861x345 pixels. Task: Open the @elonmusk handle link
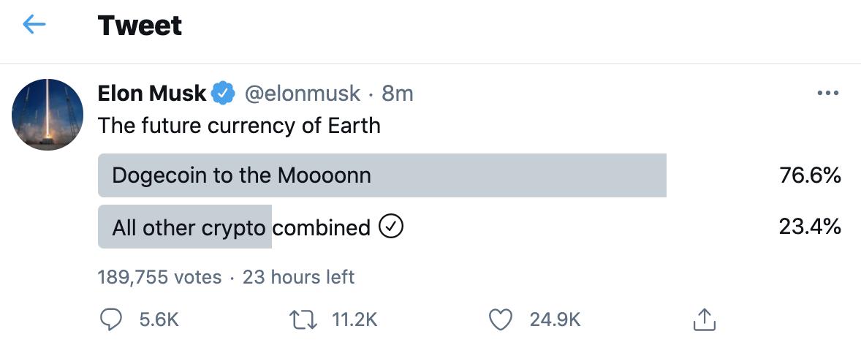click(x=301, y=94)
